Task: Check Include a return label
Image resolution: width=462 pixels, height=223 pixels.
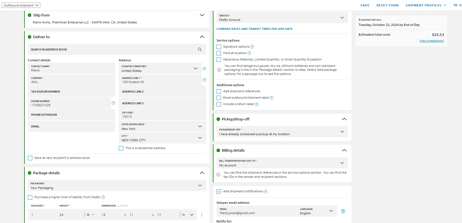Action: pos(219,104)
